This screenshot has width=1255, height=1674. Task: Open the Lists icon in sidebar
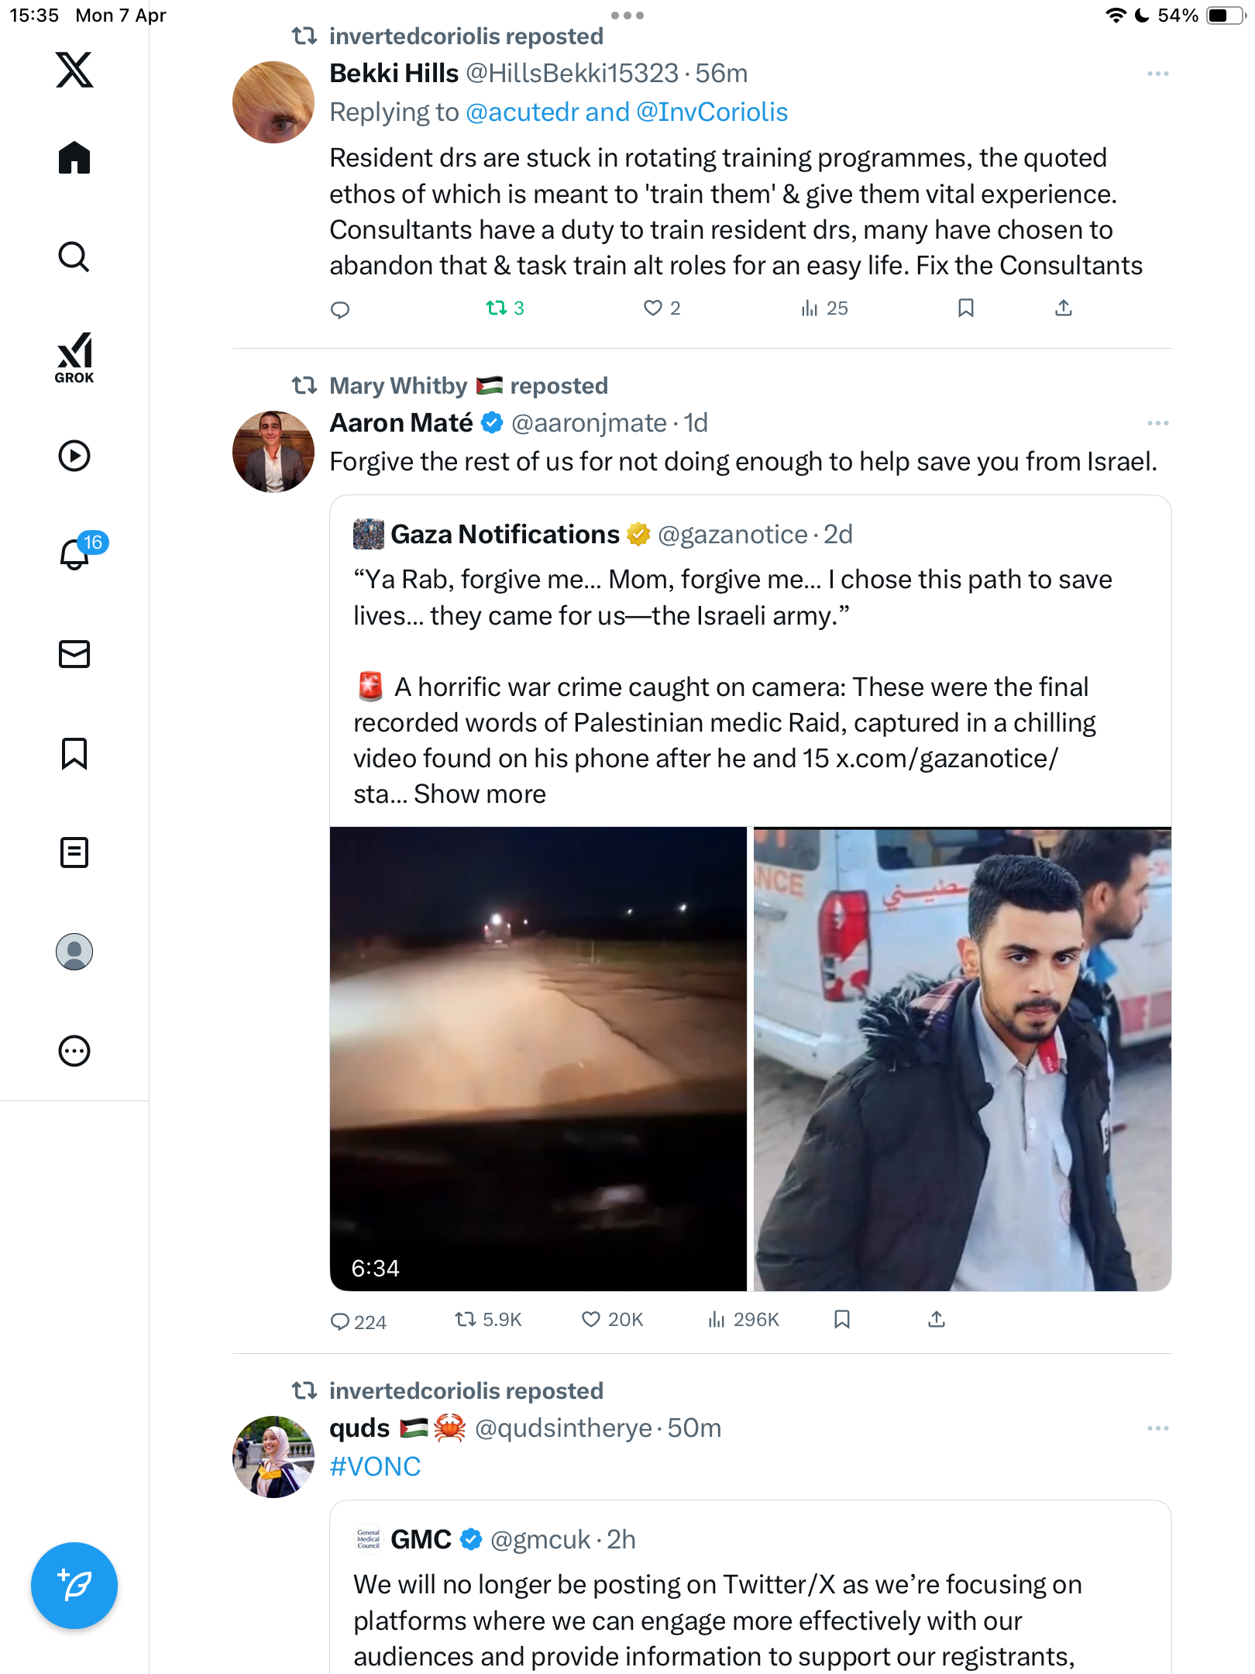point(74,852)
